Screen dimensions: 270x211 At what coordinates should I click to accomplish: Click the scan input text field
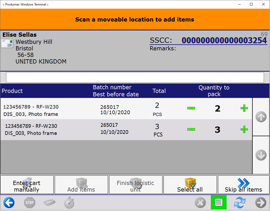coord(135,77)
